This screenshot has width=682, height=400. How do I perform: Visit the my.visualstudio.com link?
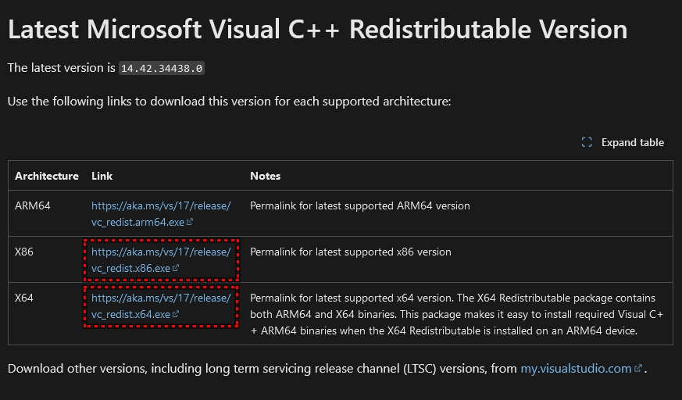point(576,368)
